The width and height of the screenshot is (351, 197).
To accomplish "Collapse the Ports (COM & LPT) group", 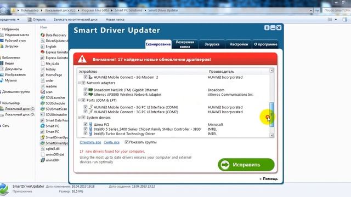I will click(x=79, y=100).
